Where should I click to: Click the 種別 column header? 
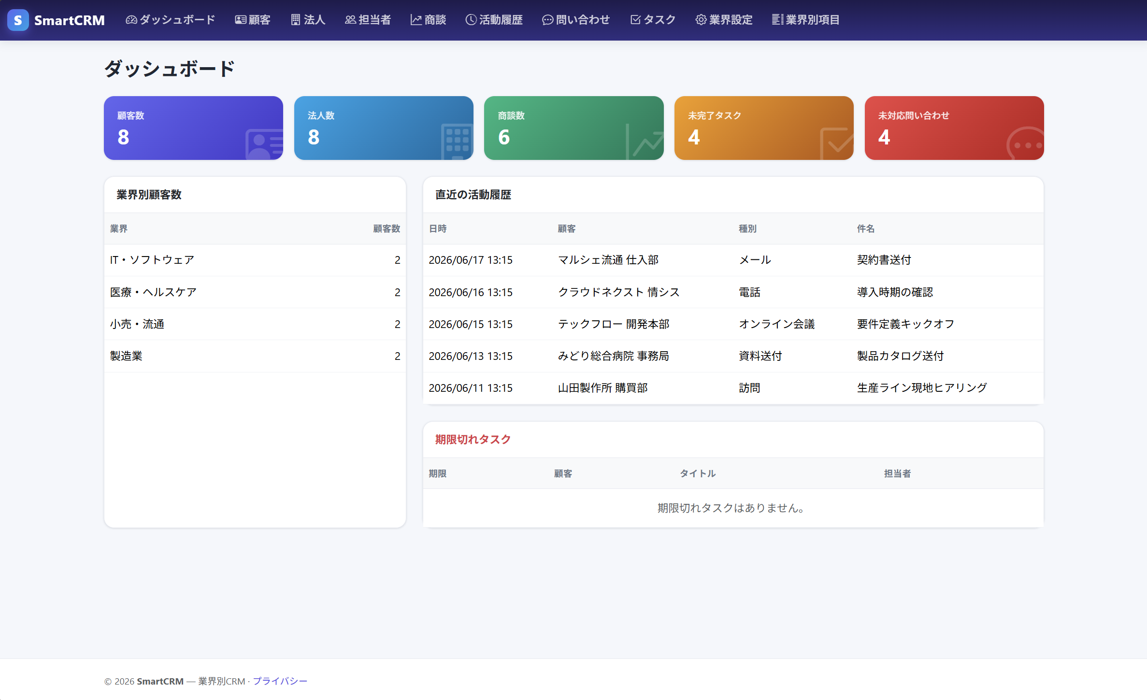pyautogui.click(x=748, y=229)
